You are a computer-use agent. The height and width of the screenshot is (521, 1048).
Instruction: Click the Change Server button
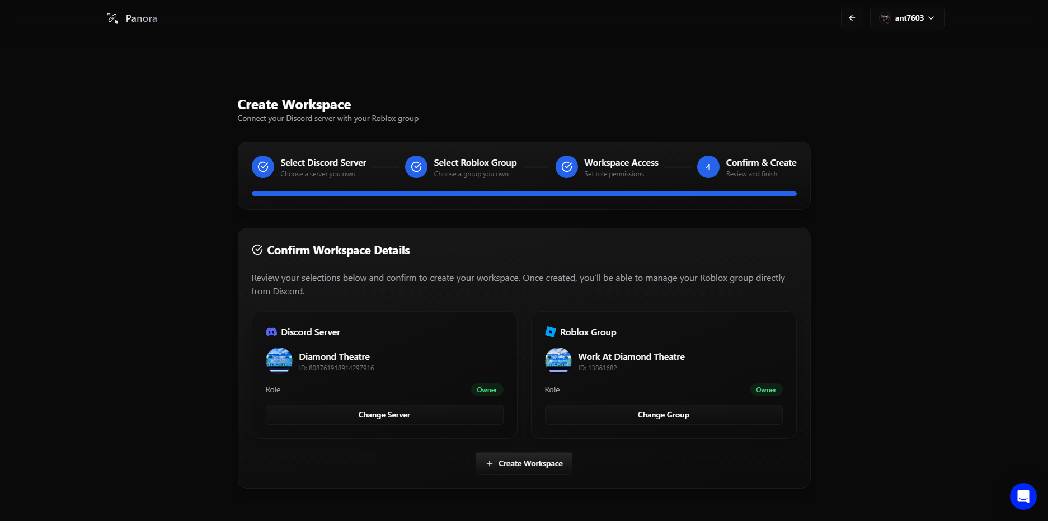pos(384,415)
